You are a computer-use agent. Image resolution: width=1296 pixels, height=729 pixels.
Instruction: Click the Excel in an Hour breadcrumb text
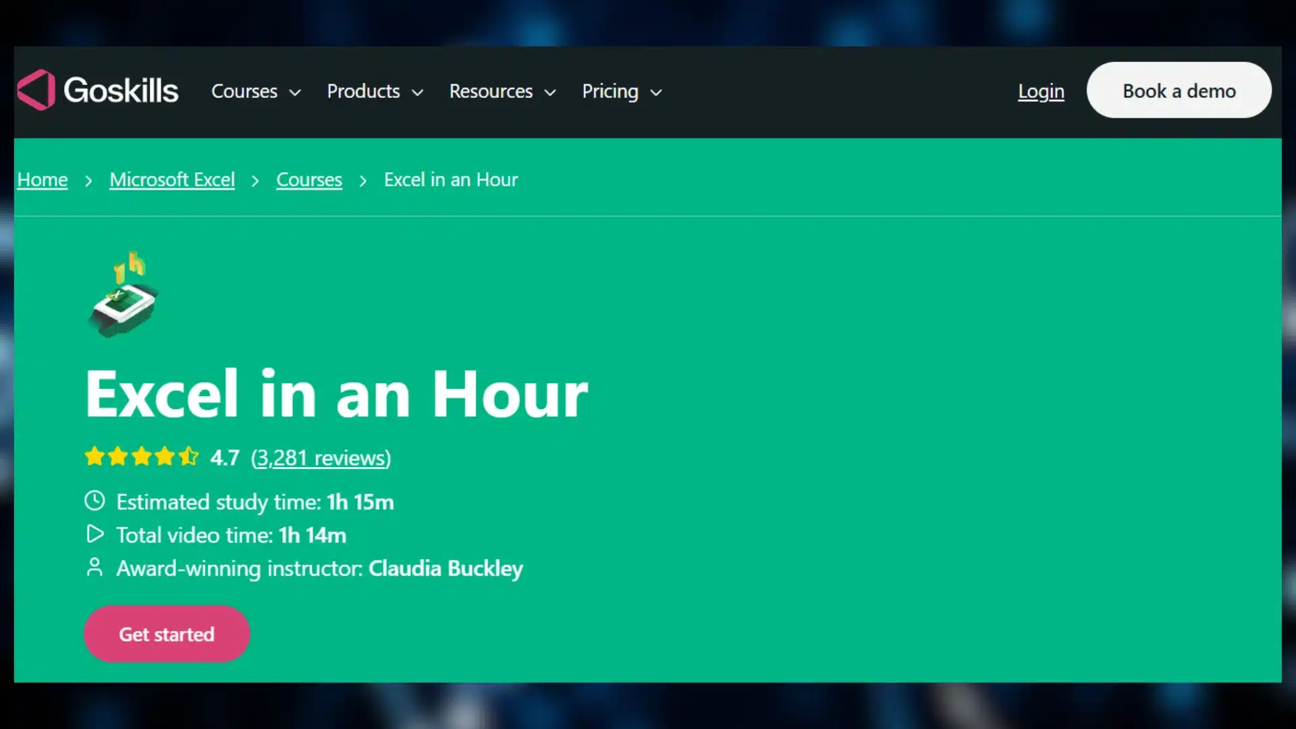451,180
